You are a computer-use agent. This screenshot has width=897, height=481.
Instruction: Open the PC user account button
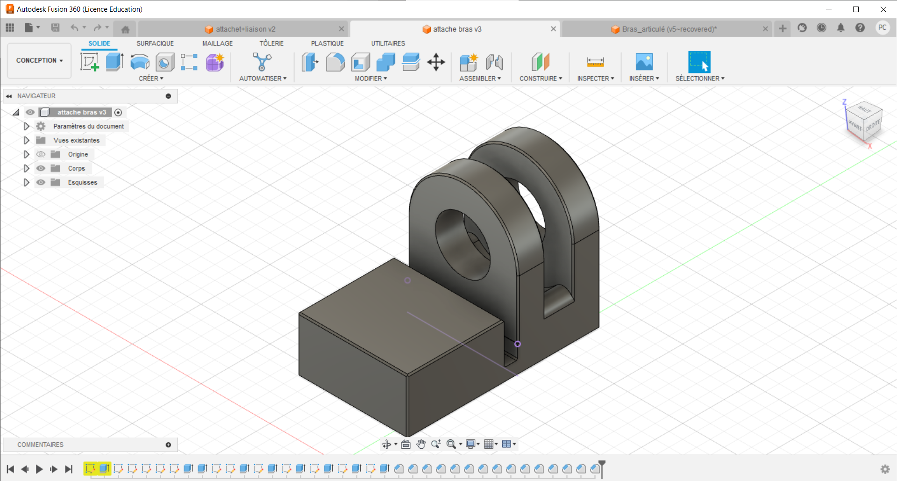[x=882, y=28]
